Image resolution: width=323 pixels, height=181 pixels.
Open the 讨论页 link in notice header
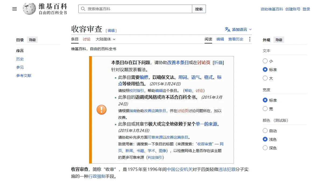(204, 62)
